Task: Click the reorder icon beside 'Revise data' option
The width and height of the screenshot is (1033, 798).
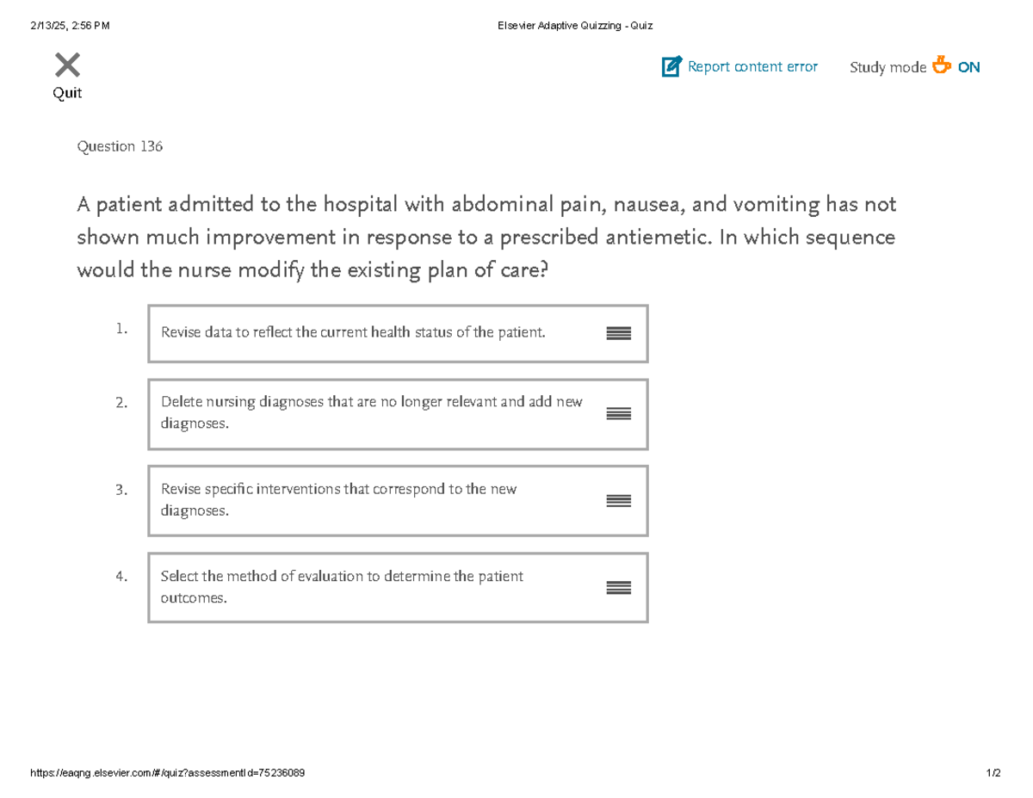Action: [618, 333]
